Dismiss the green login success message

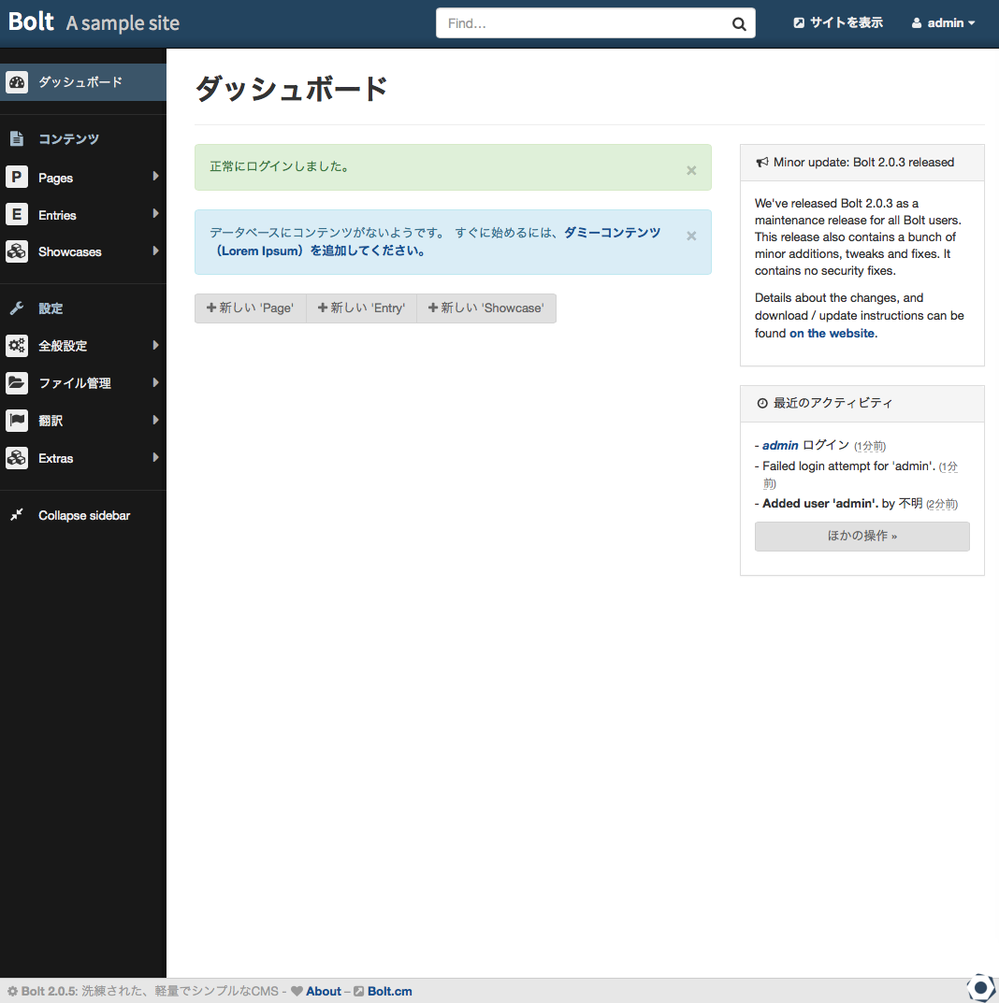point(691,170)
